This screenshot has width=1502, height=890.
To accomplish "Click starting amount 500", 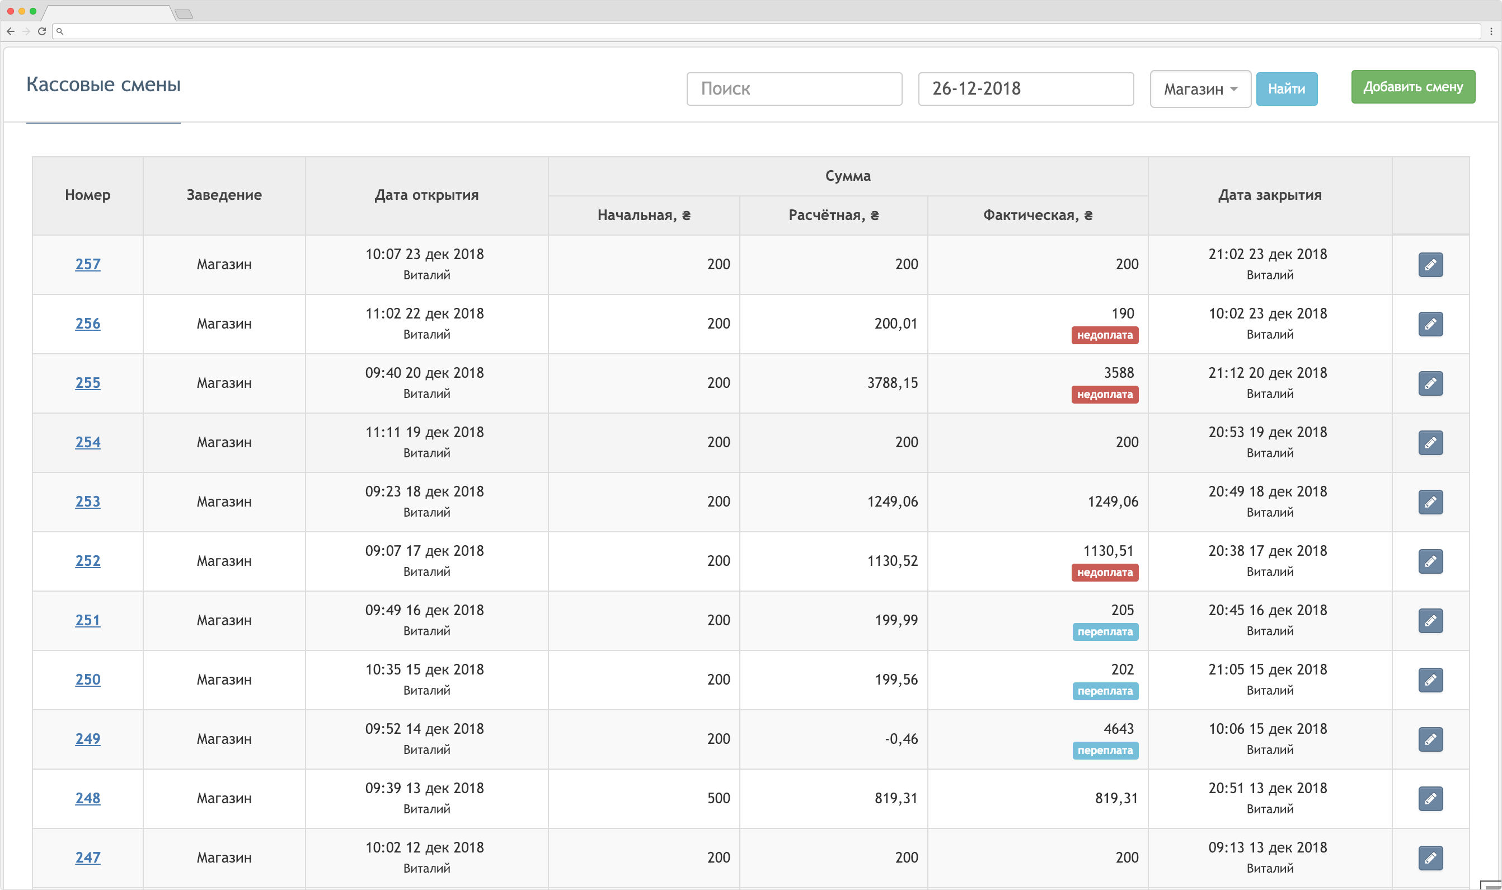I will pyautogui.click(x=719, y=798).
